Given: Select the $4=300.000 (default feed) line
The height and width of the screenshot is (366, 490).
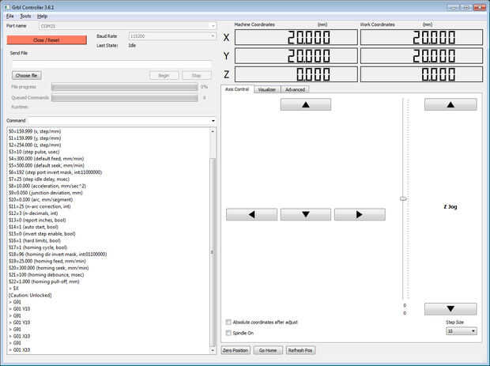Looking at the screenshot, I should point(47,158).
